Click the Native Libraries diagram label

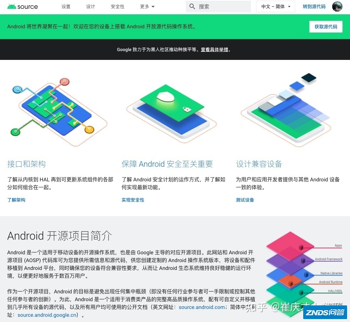coord(331,273)
